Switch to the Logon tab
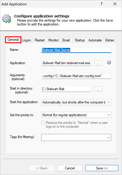 (27, 40)
